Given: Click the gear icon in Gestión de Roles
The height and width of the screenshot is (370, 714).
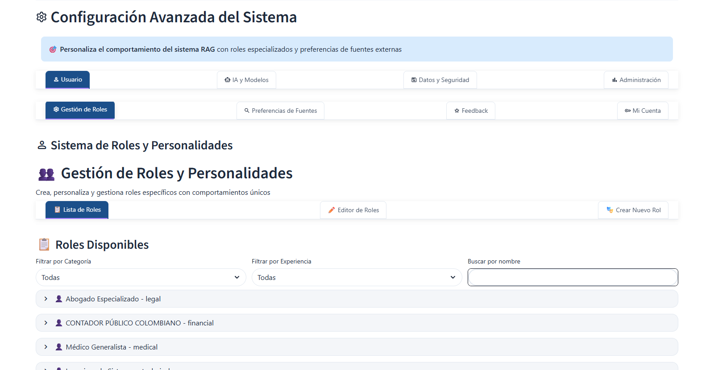Looking at the screenshot, I should pyautogui.click(x=56, y=109).
